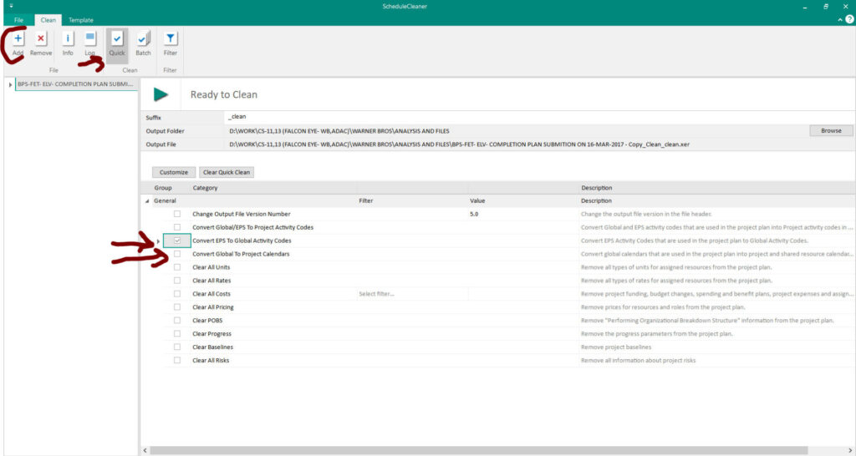
Task: Click the left scroll arrow of bottom scrollbar
Action: click(145, 451)
